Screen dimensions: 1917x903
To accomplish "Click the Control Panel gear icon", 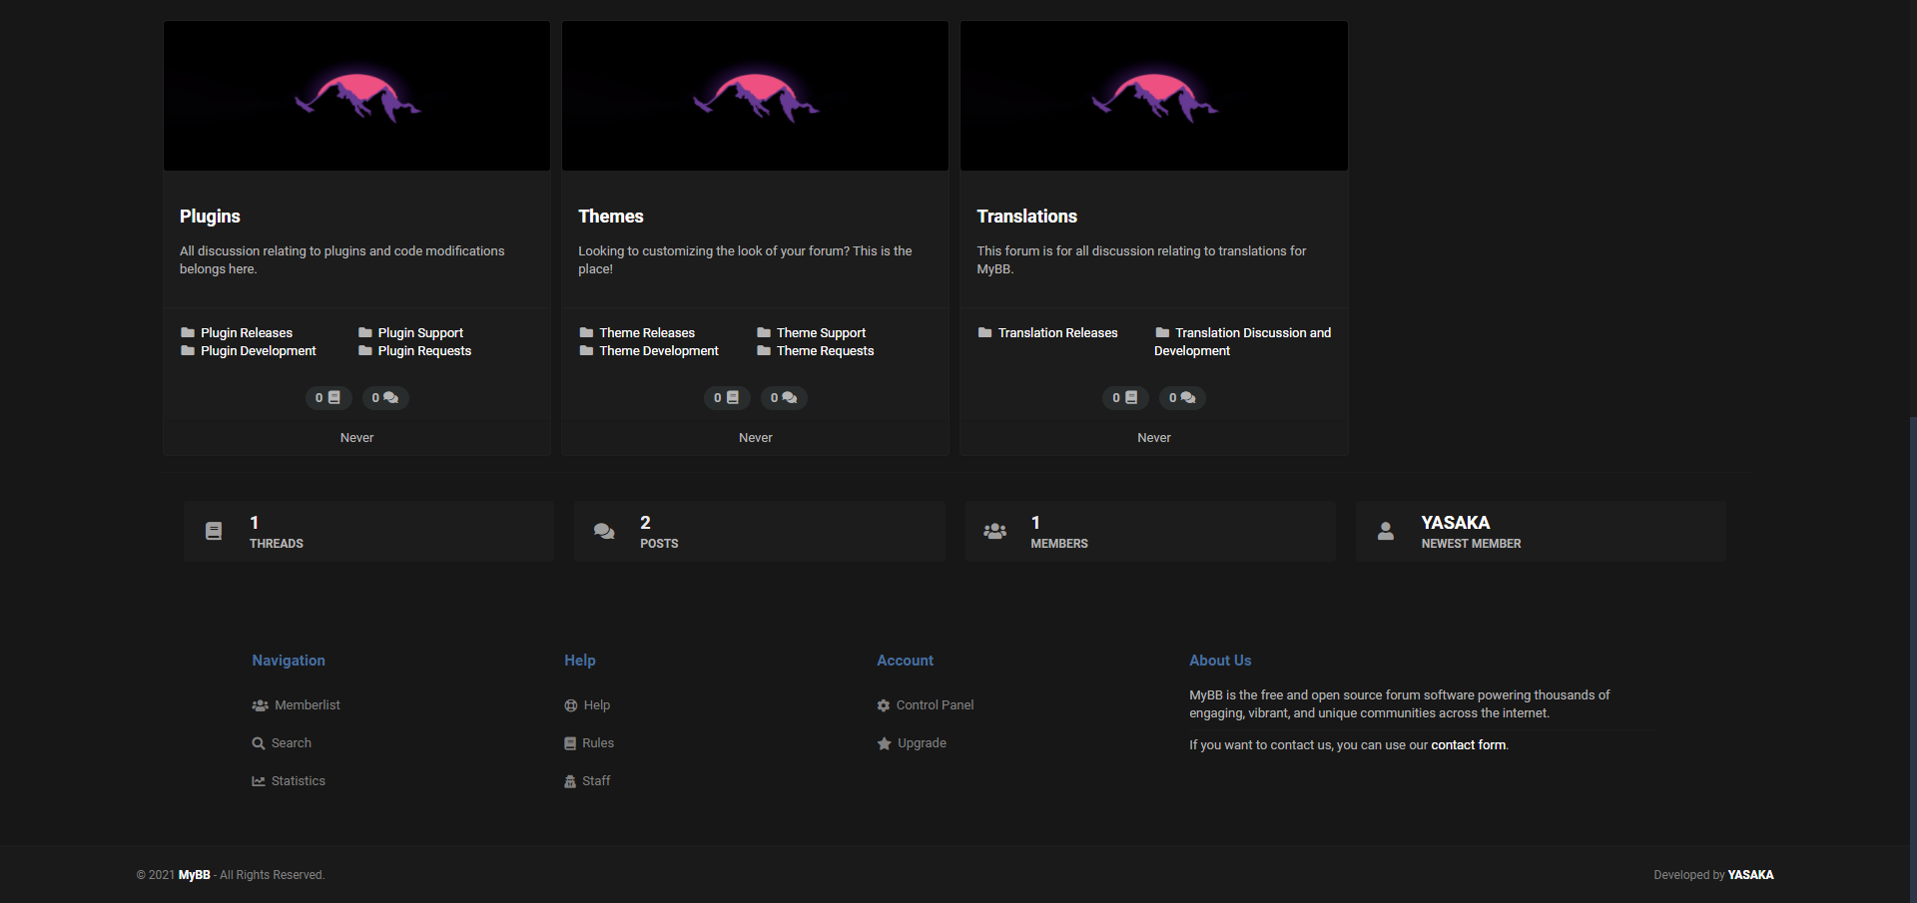I will pos(884,705).
